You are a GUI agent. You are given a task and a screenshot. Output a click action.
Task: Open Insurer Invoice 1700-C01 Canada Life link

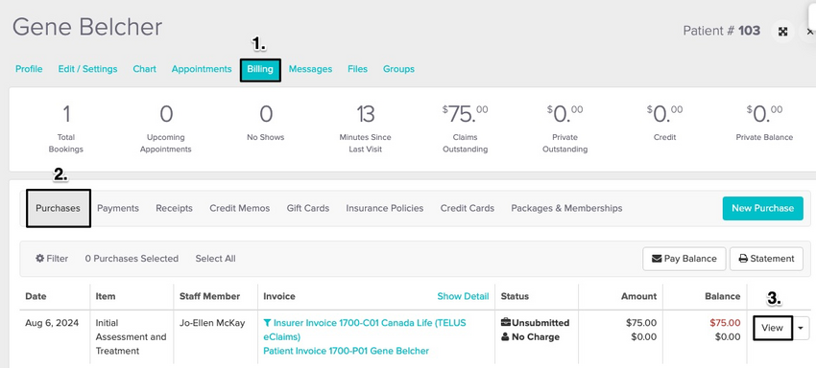click(x=364, y=330)
